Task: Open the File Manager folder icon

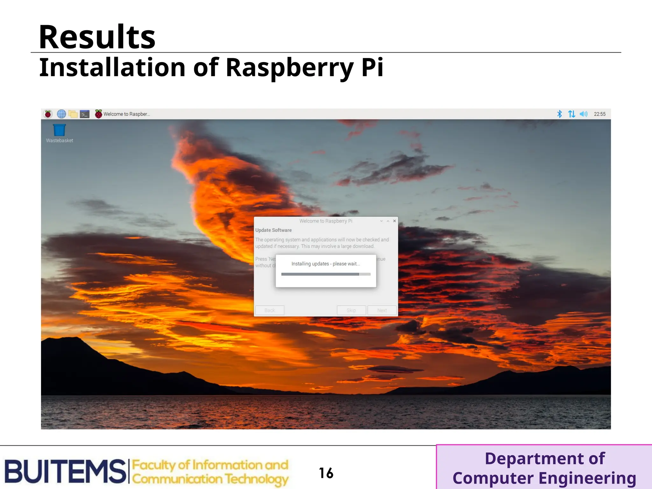Action: (x=73, y=114)
